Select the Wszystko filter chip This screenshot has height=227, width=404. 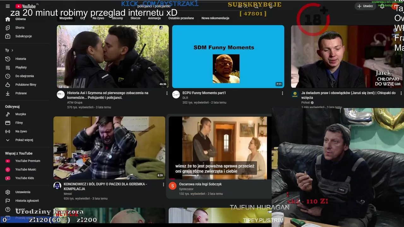66,18
